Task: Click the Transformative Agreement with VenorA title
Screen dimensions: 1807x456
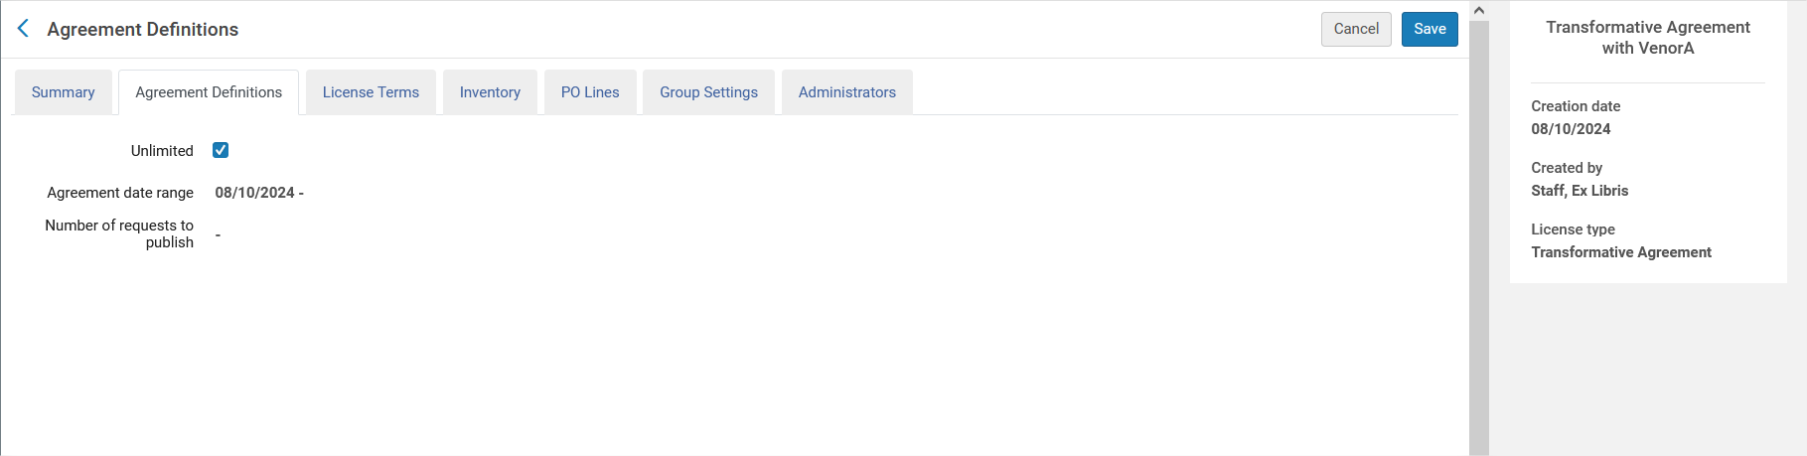Action: [1647, 38]
